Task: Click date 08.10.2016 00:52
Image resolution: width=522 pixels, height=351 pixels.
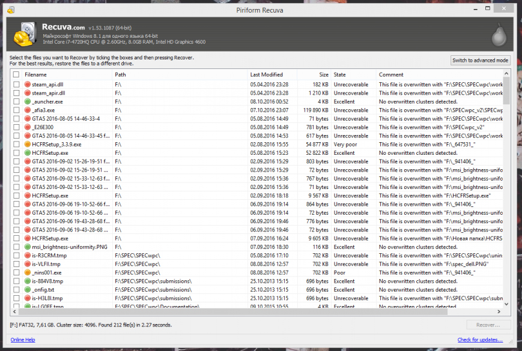Action: point(269,102)
